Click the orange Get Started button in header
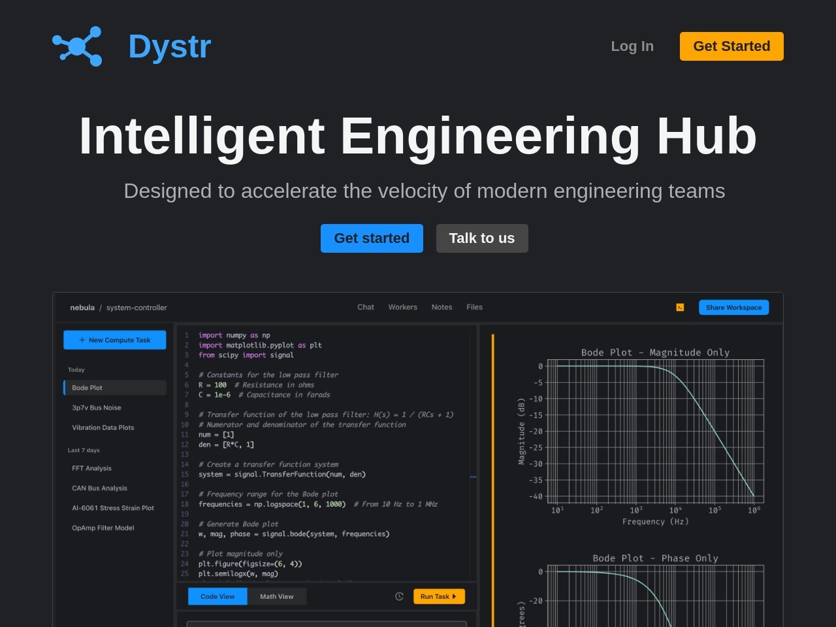Image resolution: width=836 pixels, height=627 pixels. coord(731,46)
